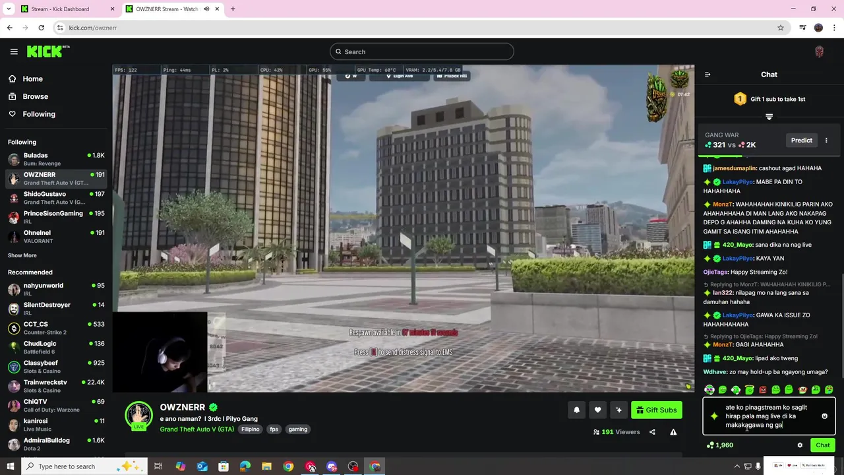Mute the OWZNERR tab audio icon

(206, 9)
